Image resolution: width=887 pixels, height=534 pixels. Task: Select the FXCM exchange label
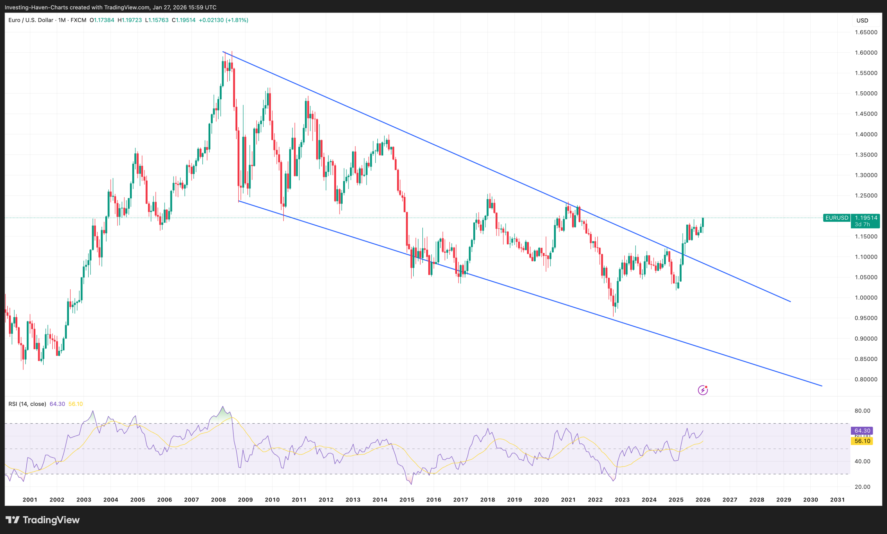coord(79,20)
